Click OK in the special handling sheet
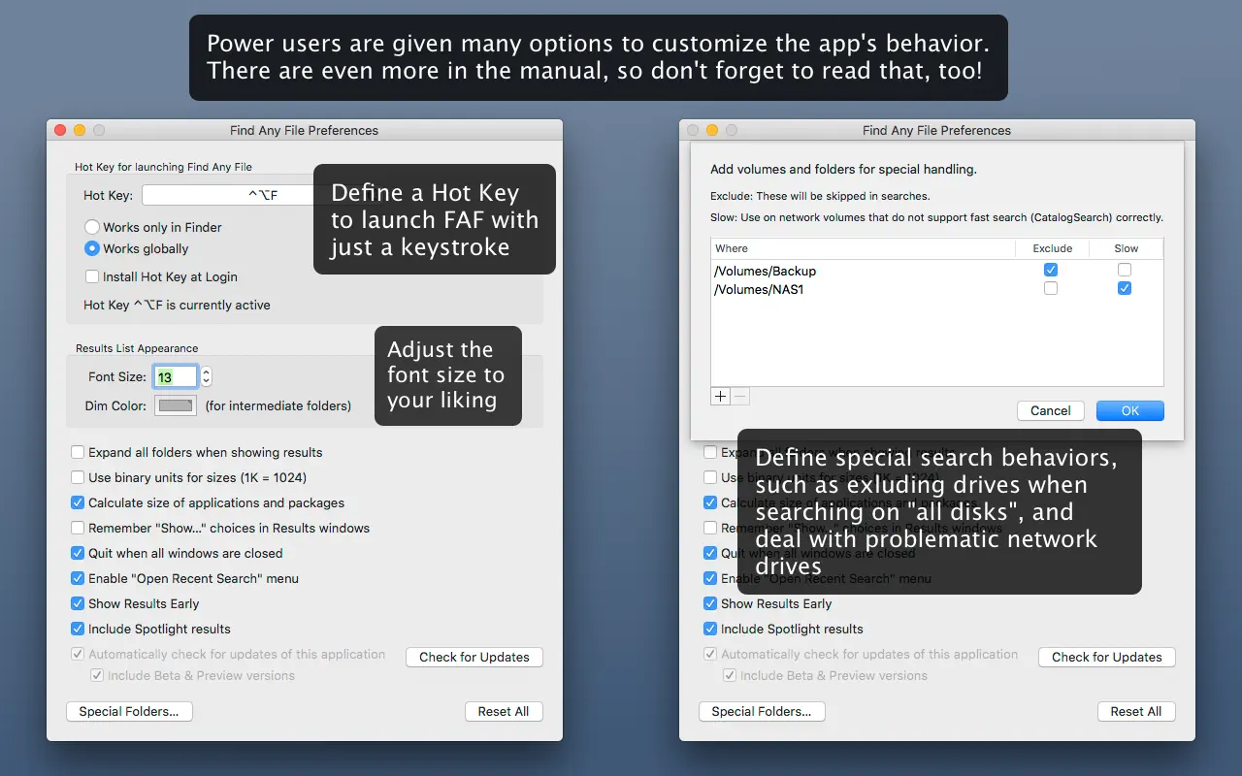This screenshot has width=1242, height=776. [1130, 410]
